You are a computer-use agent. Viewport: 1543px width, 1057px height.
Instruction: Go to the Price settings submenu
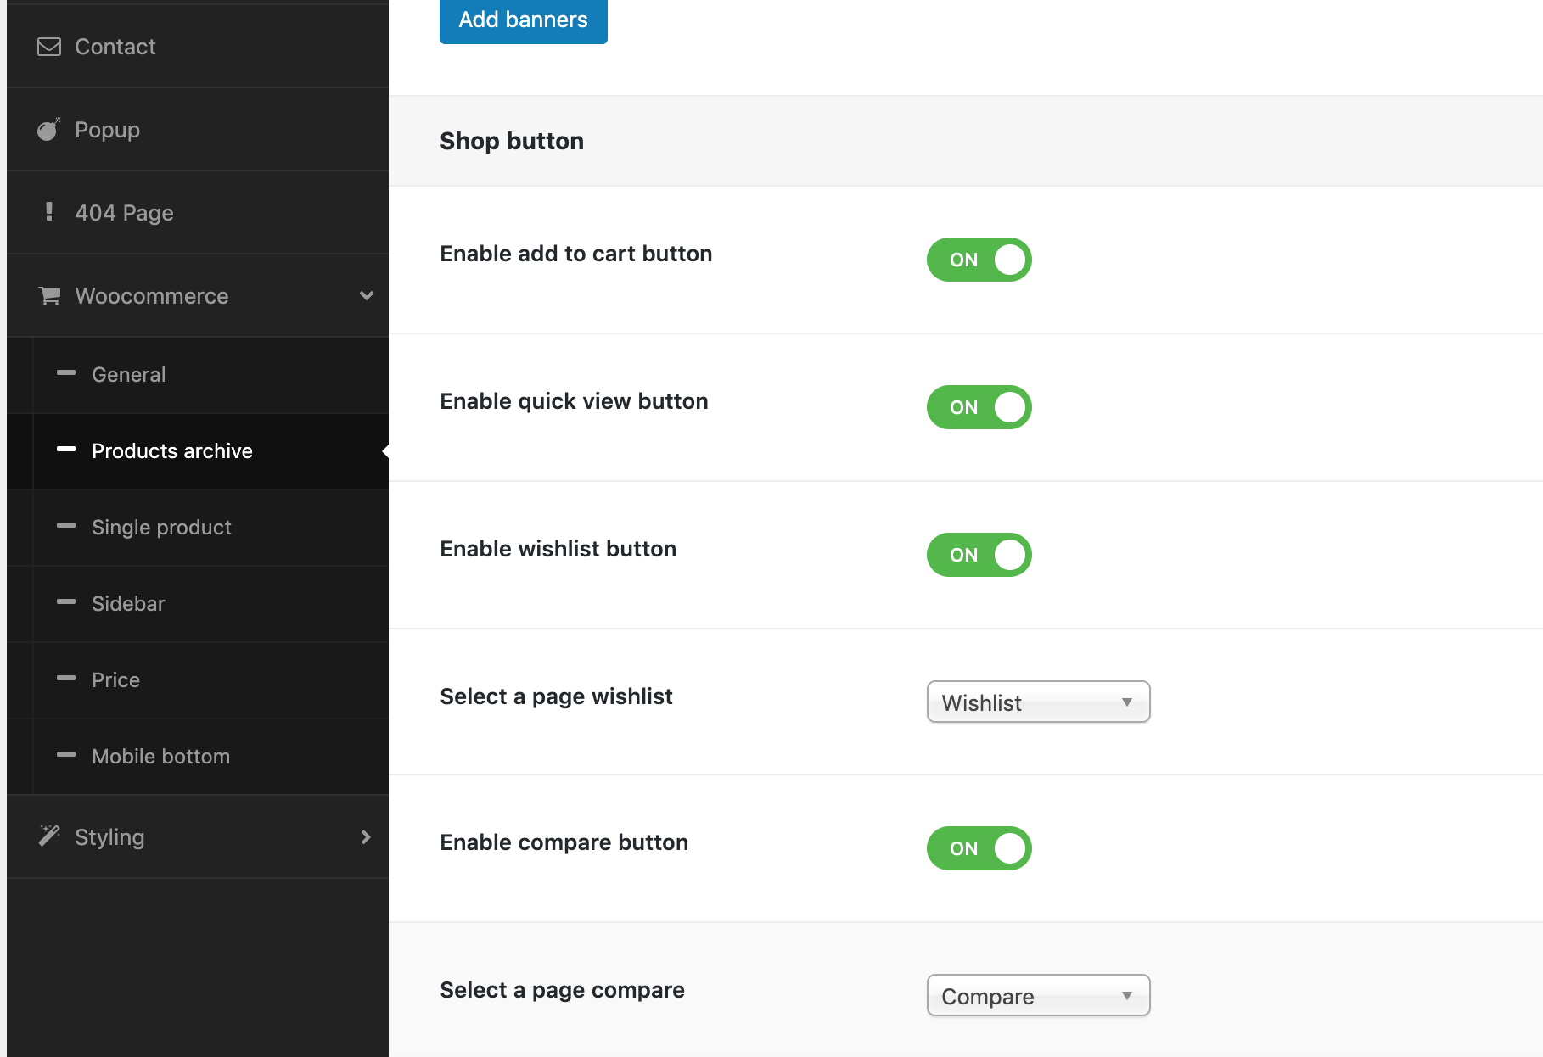point(115,679)
